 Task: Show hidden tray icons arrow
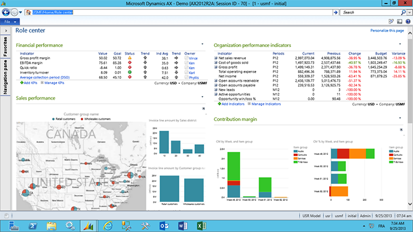point(364,226)
